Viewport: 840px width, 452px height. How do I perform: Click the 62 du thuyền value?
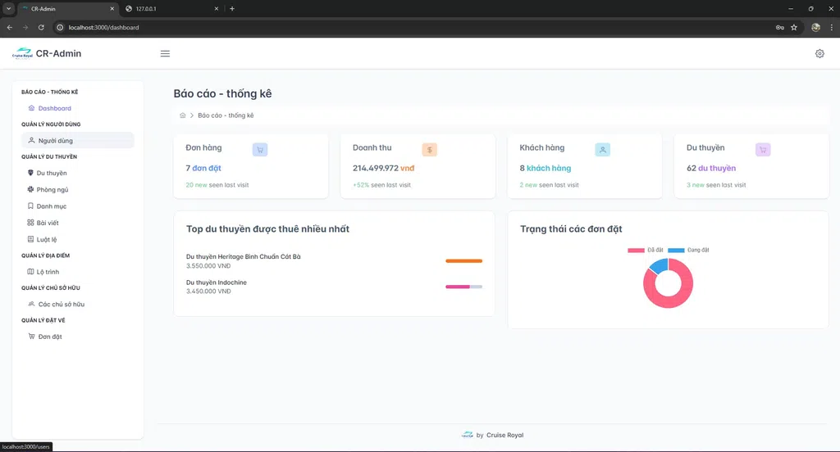point(711,168)
